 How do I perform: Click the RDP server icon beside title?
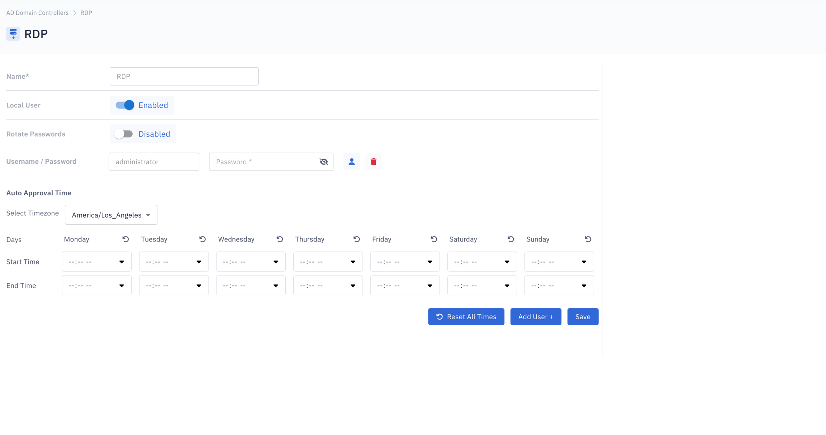point(13,34)
